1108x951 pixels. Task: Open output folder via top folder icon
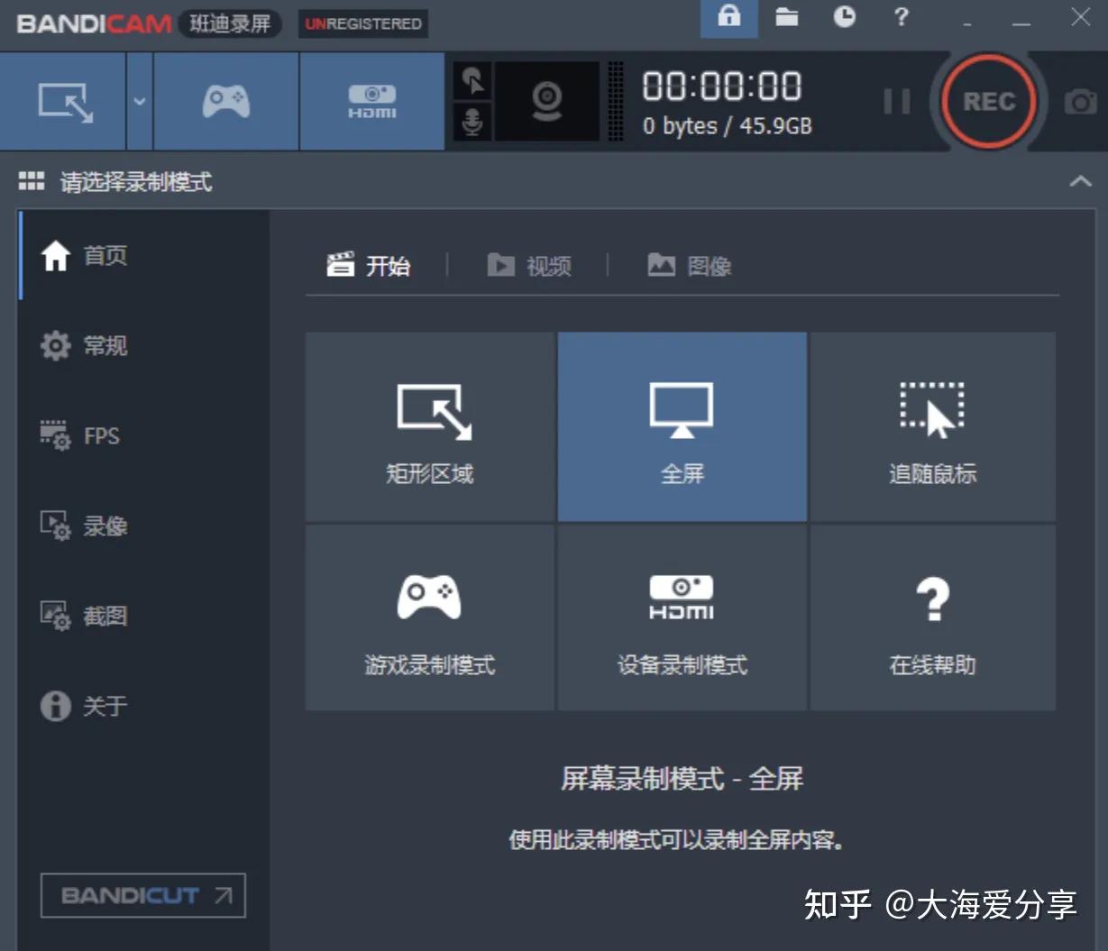(x=786, y=17)
